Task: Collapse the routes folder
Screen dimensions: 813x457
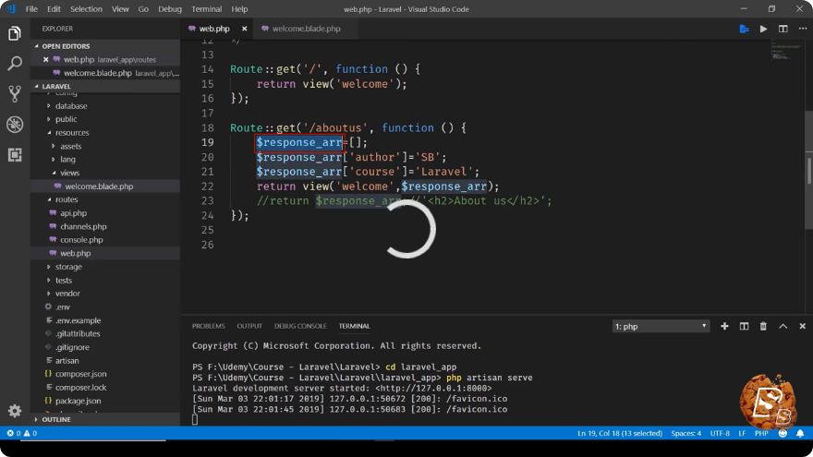Action: pyautogui.click(x=67, y=199)
